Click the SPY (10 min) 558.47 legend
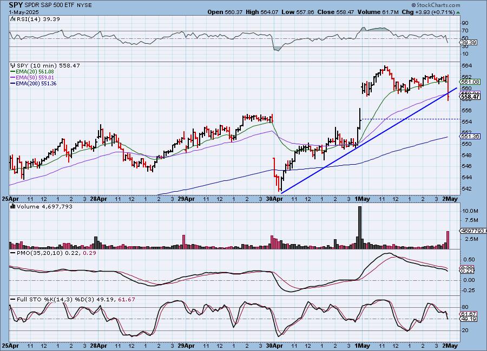Image resolution: width=487 pixels, height=351 pixels. 48,65
